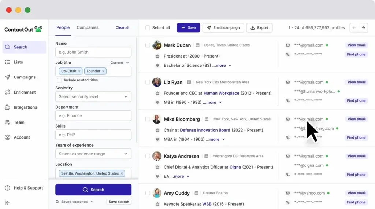Select Amy Cuddy's checkbox
This screenshot has width=375, height=209.
[x=148, y=193]
